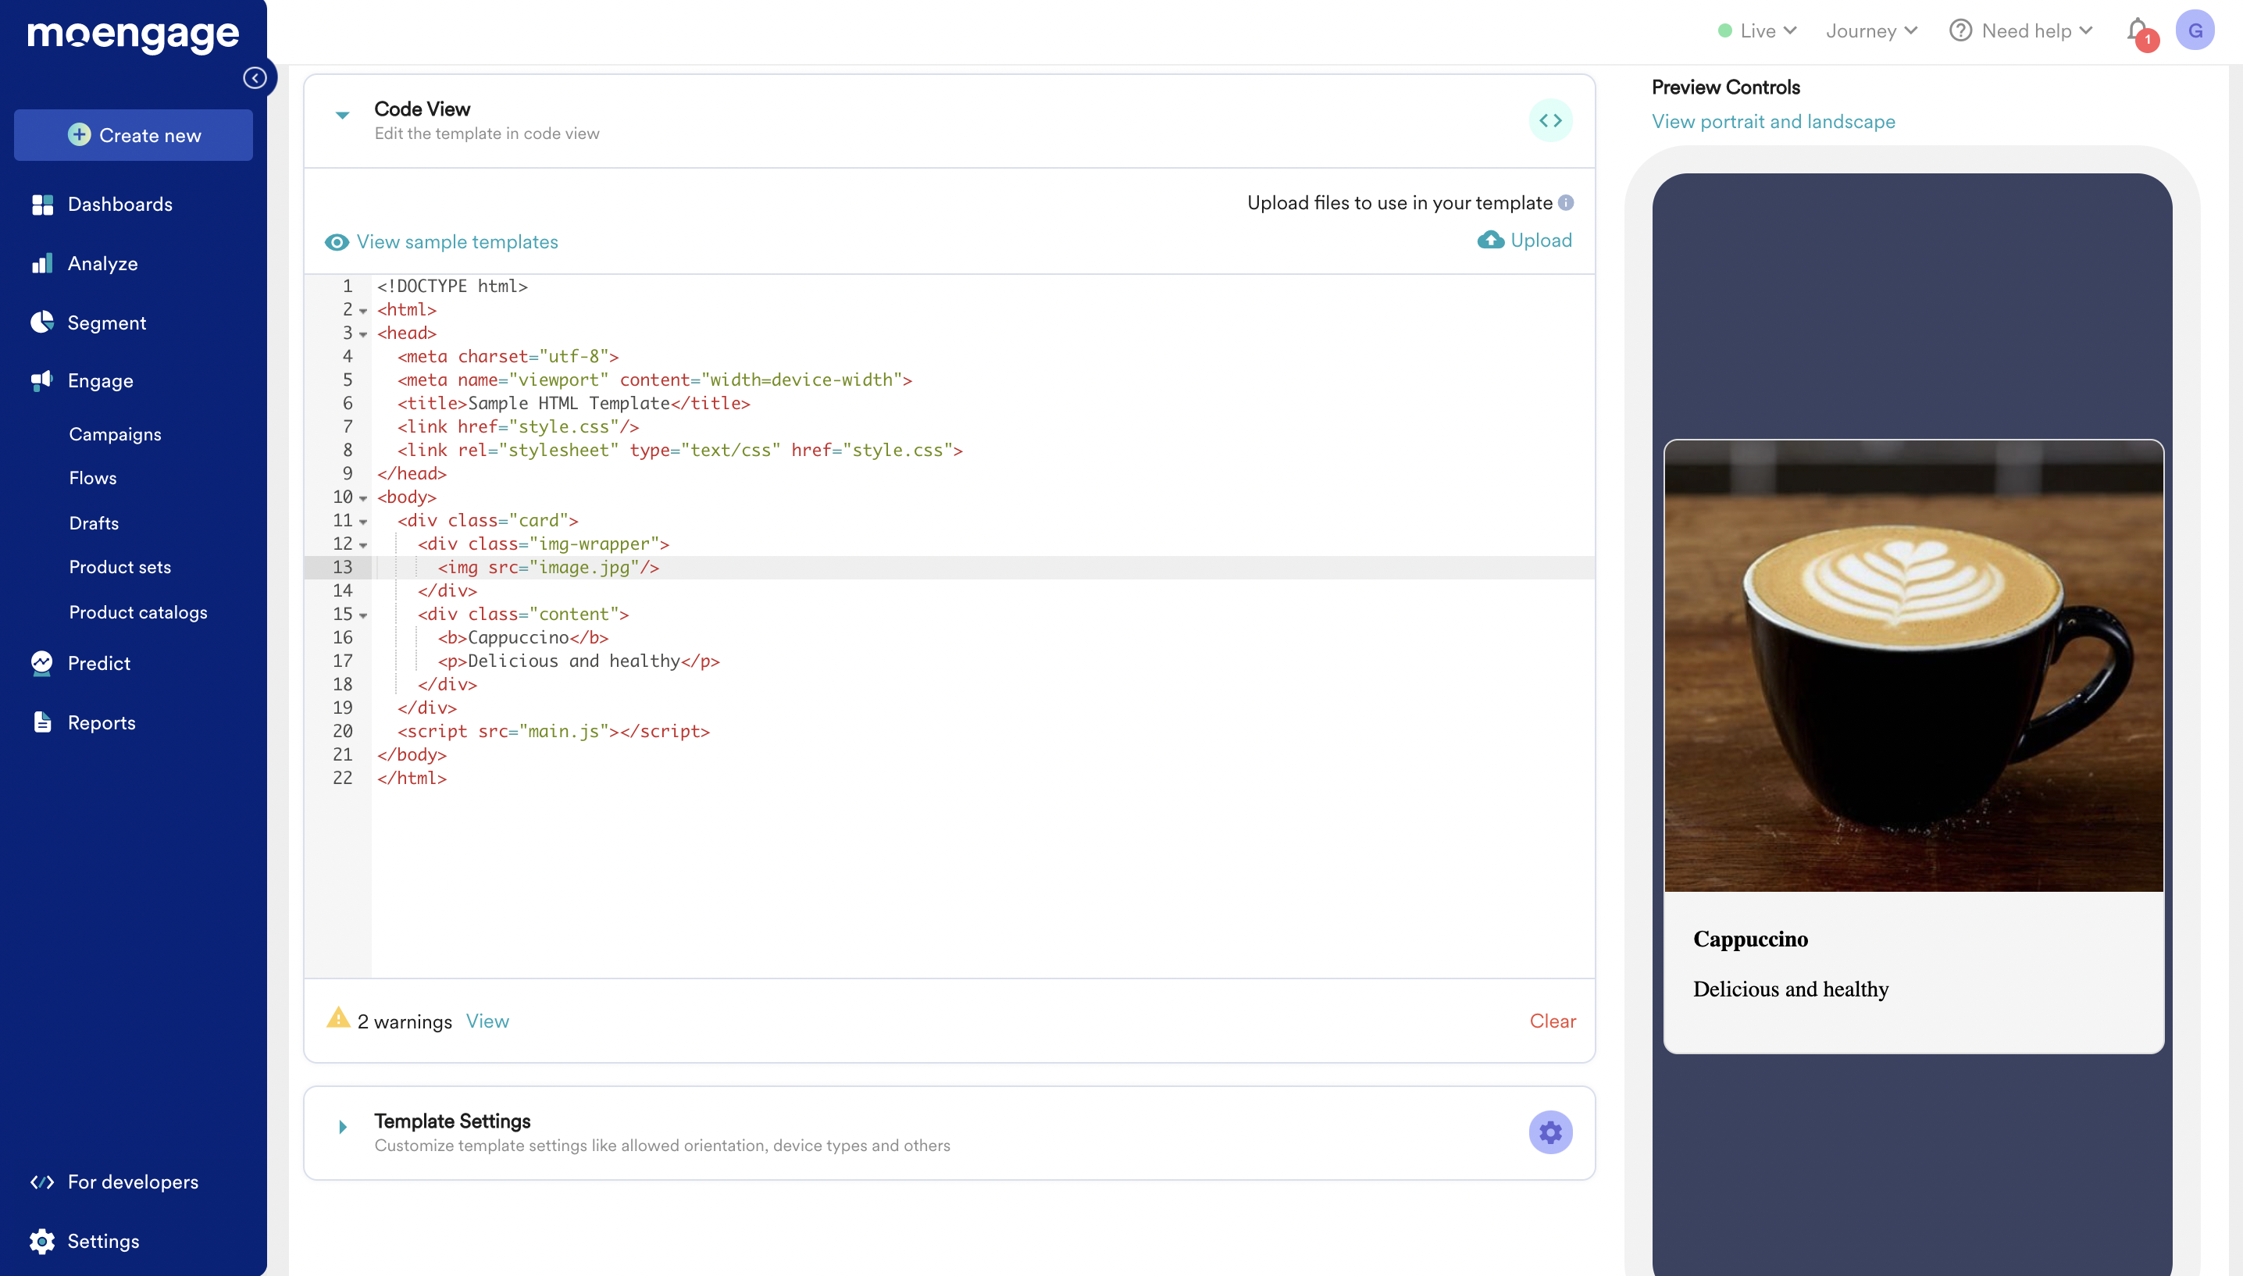
Task: Open the For developers page
Action: (134, 1182)
